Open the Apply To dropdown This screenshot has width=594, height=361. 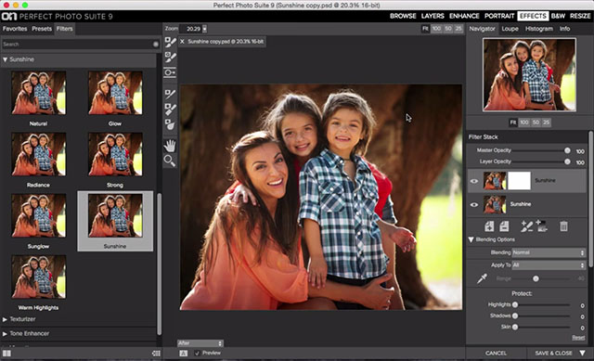pos(549,265)
